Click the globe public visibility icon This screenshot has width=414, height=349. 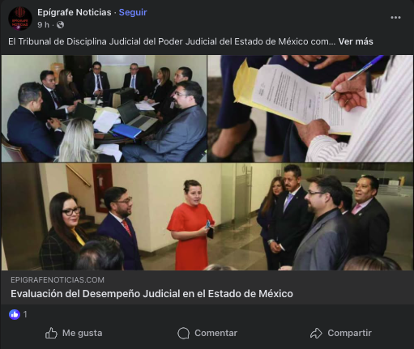(x=61, y=25)
